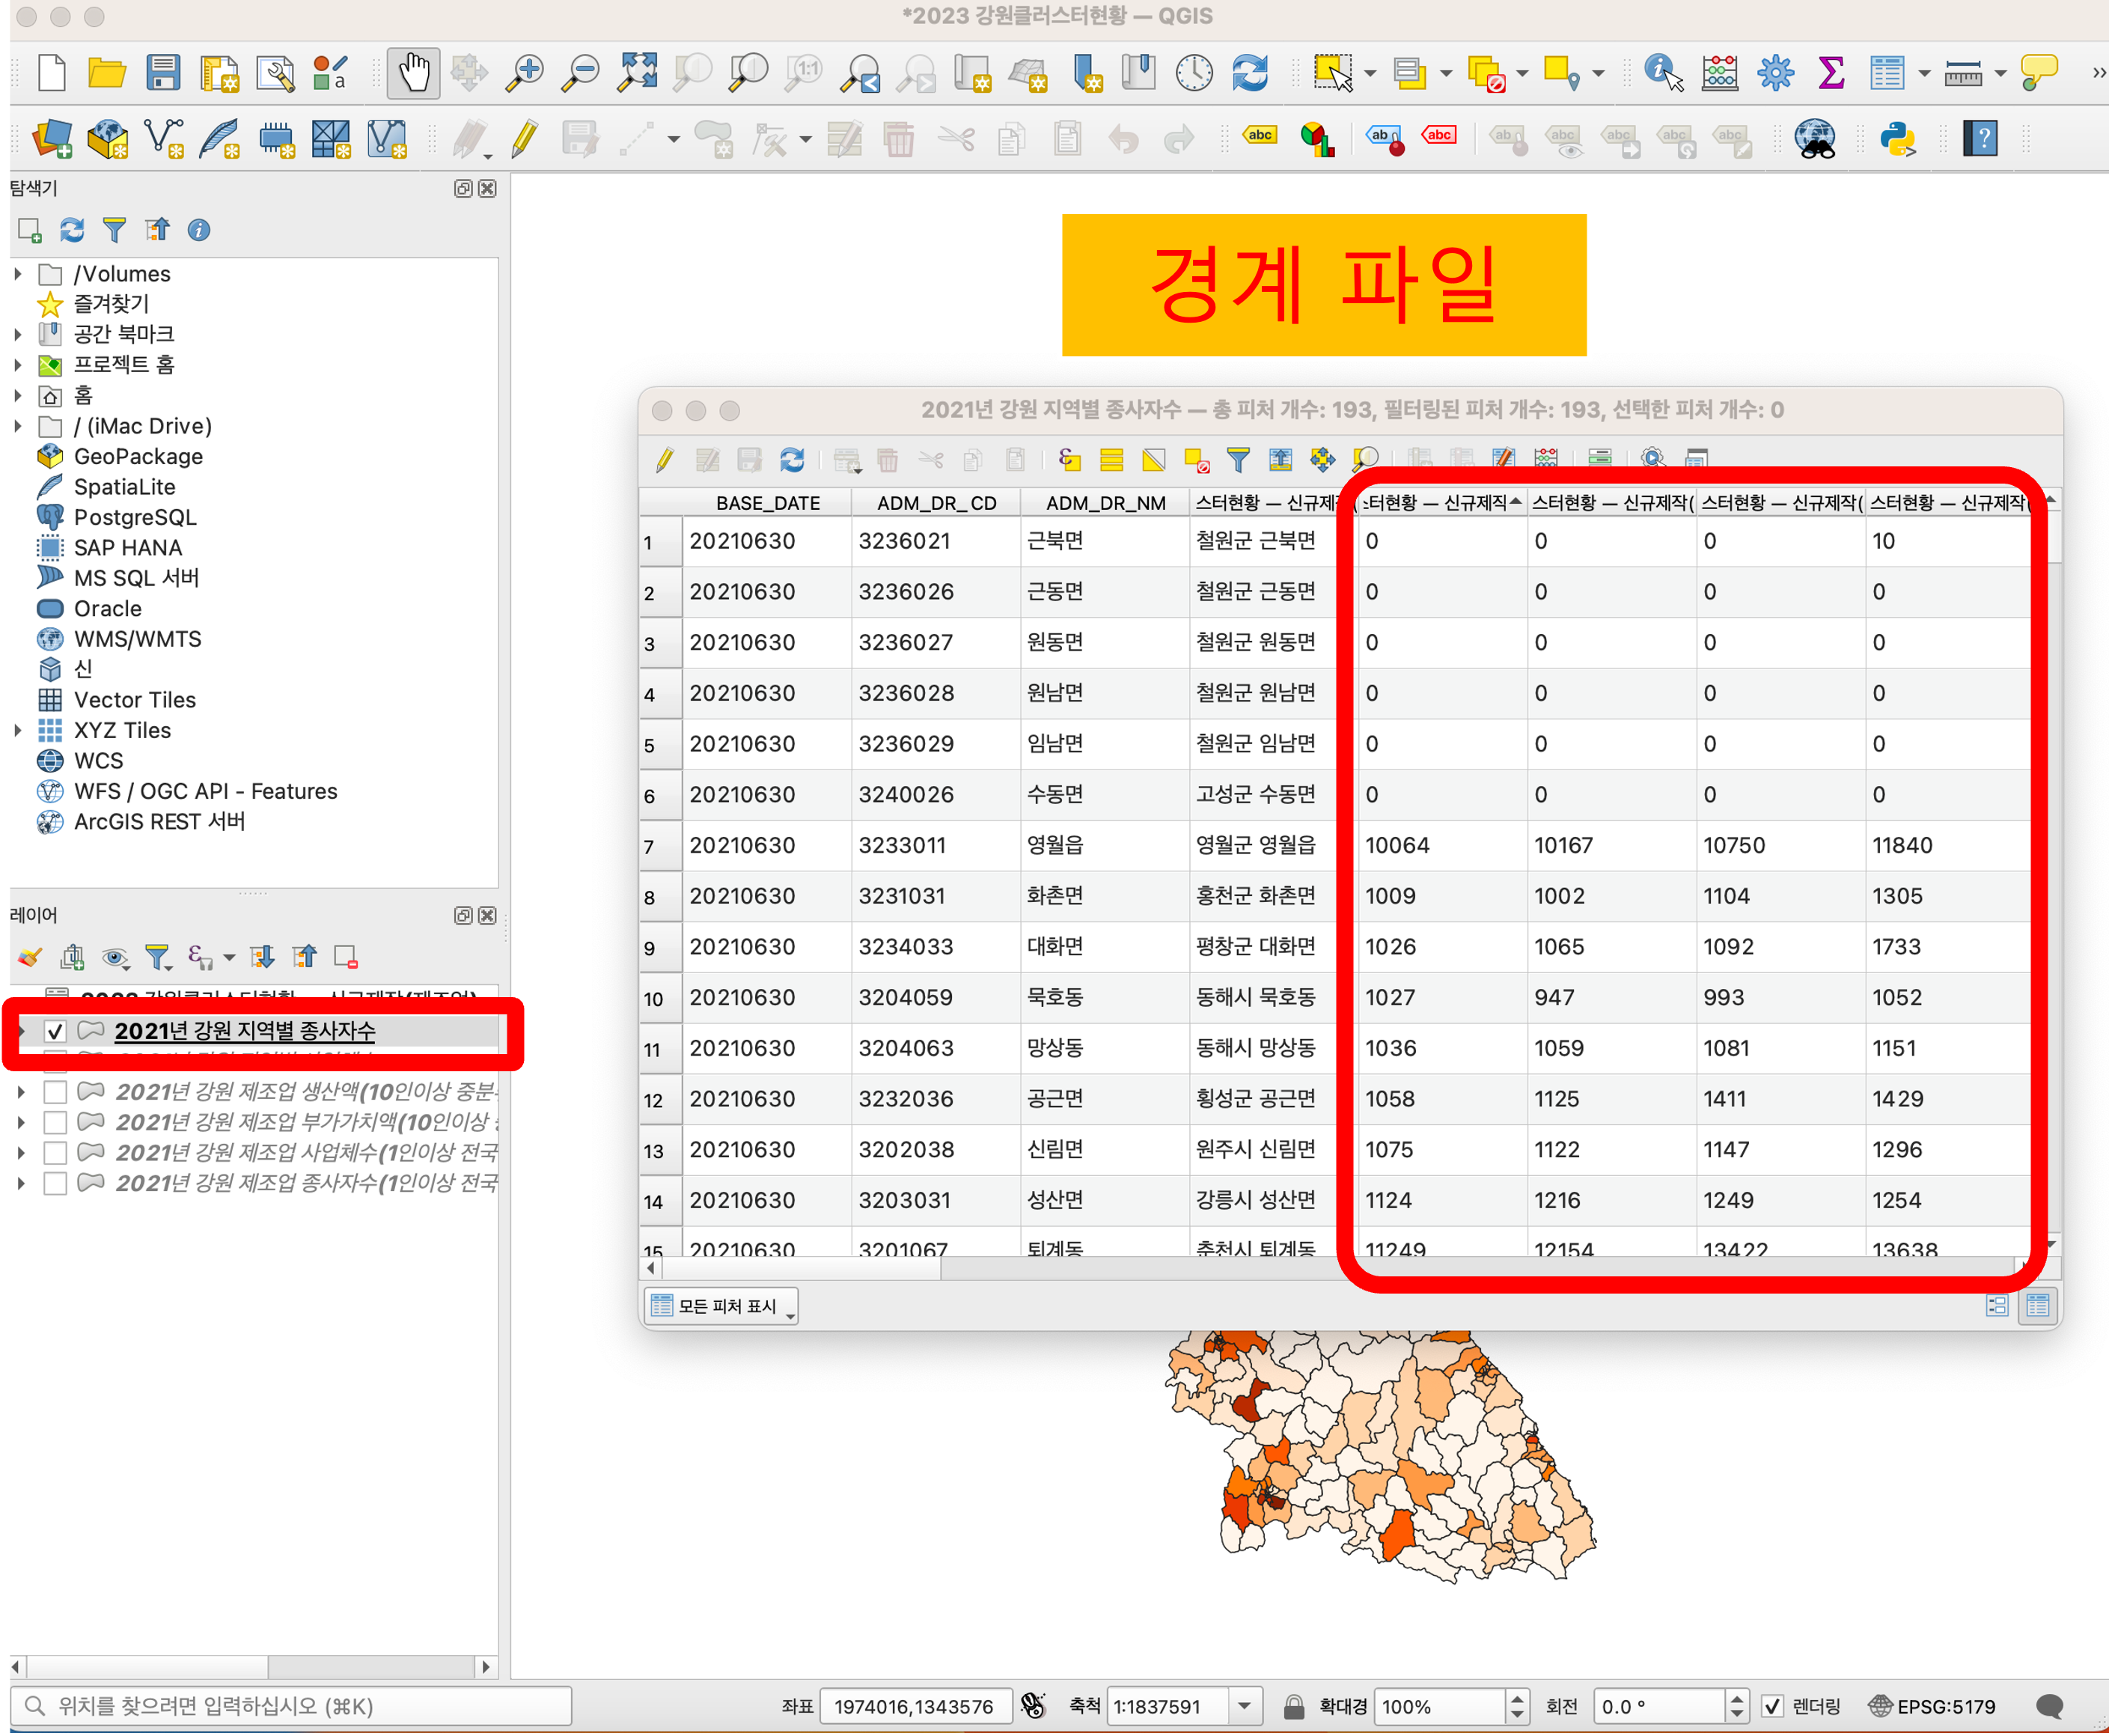Click the BASE_DATE column header
Image resolution: width=2109 pixels, height=1736 pixels.
[766, 503]
